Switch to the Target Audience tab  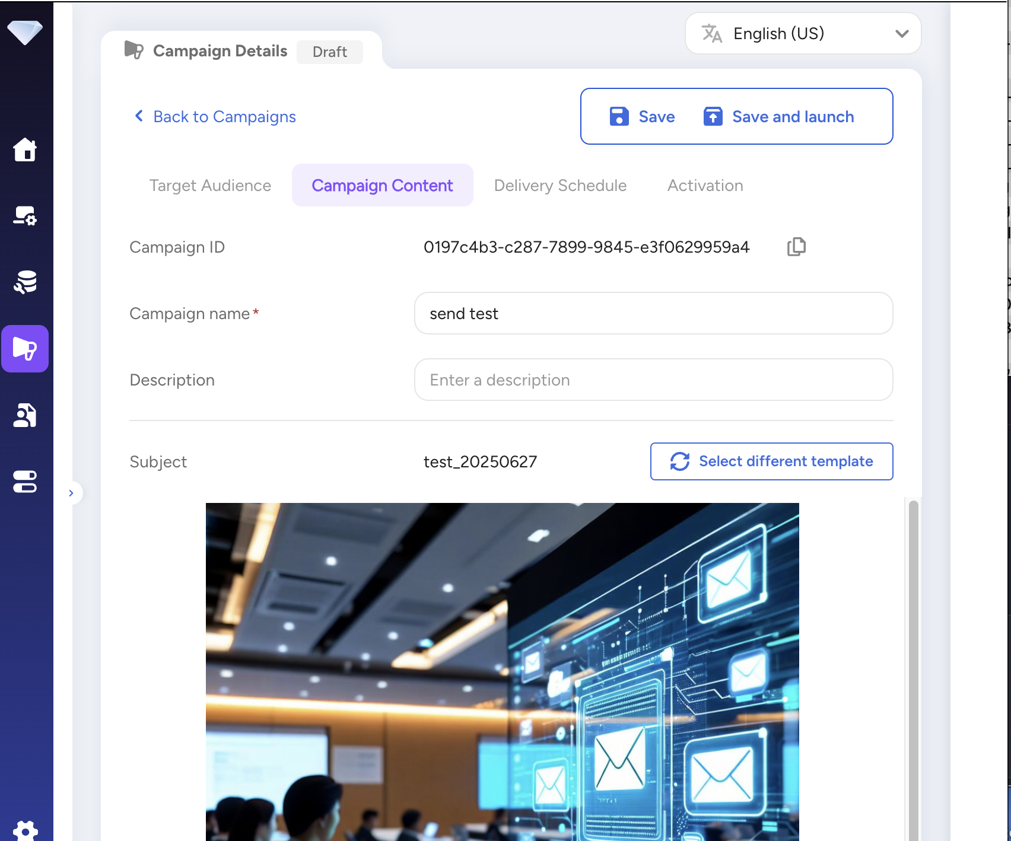[x=210, y=186]
